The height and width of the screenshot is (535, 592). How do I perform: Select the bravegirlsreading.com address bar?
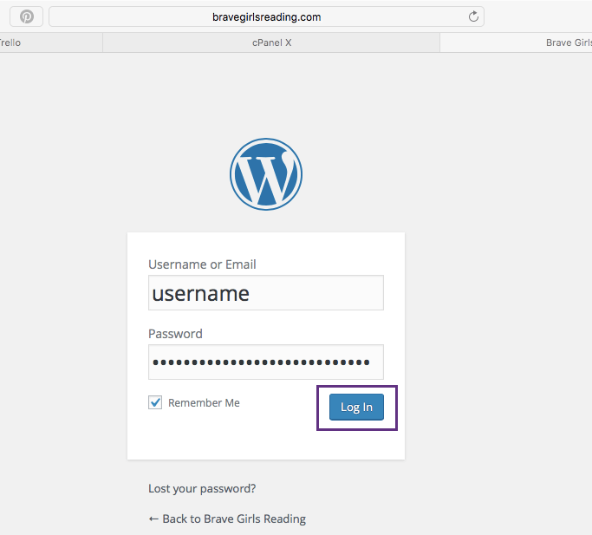266,16
